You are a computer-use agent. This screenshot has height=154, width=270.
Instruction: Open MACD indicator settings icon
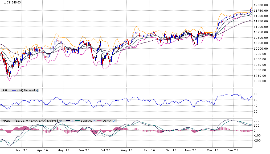[60, 121]
